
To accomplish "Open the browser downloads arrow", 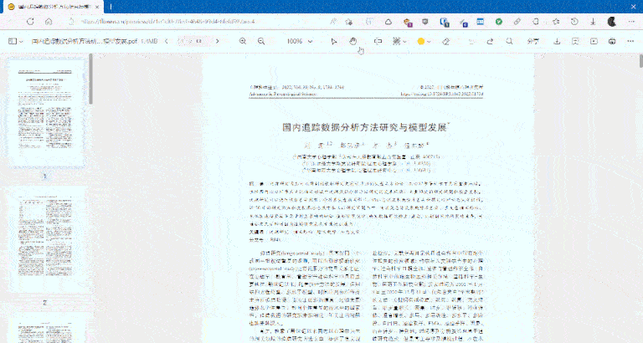I will point(593,22).
